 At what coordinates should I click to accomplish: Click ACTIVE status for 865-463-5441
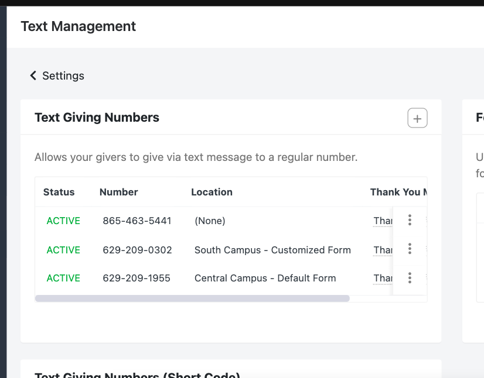tap(63, 221)
